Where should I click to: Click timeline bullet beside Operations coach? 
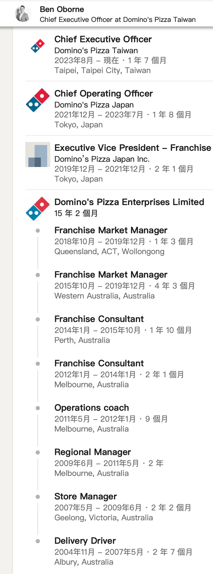pos(38,408)
